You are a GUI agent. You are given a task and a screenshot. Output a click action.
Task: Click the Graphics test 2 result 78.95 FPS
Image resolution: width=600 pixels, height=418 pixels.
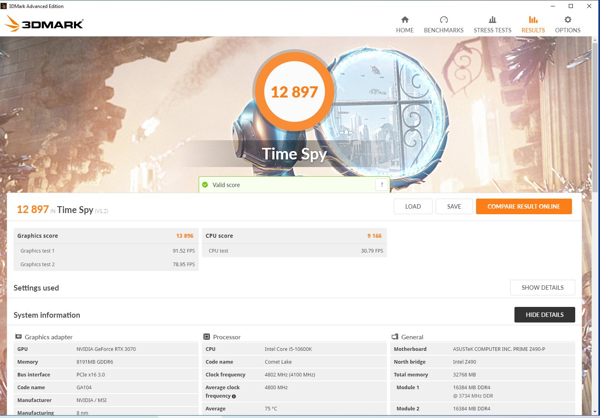click(x=184, y=265)
